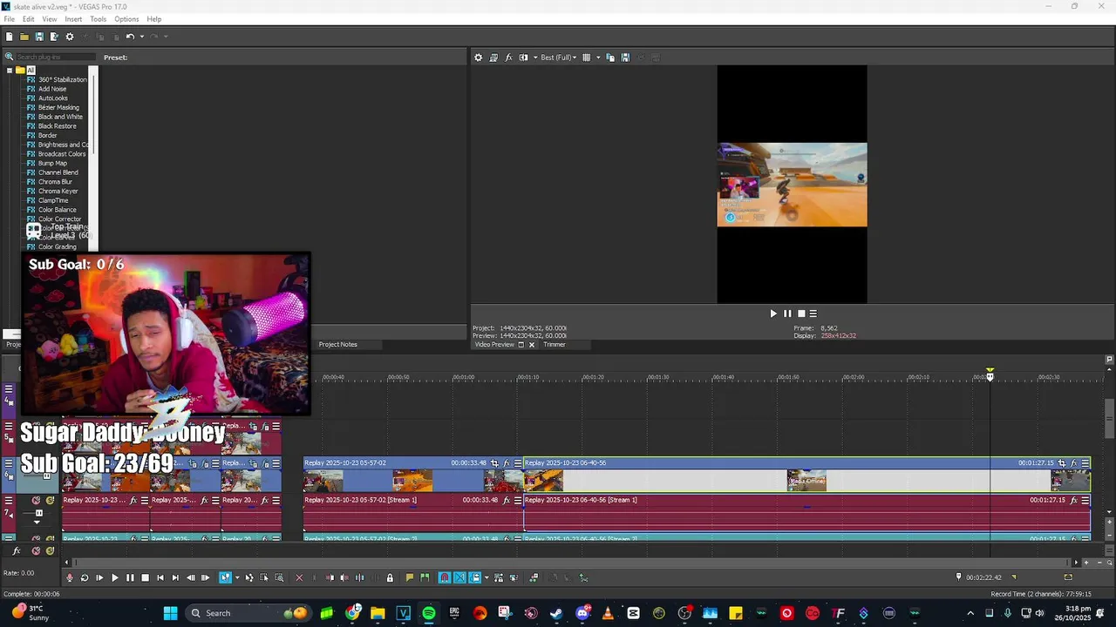
Task: Toggle loop playback in transport bar
Action: point(85,577)
